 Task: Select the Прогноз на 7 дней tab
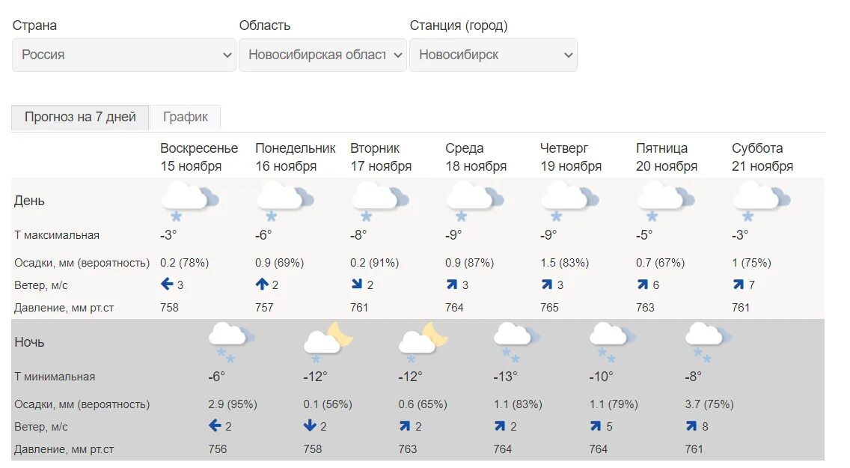tap(80, 117)
